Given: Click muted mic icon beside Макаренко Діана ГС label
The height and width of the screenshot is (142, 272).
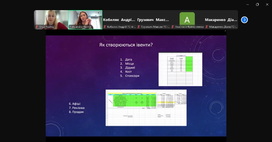Looking at the screenshot, I should [x=207, y=27].
